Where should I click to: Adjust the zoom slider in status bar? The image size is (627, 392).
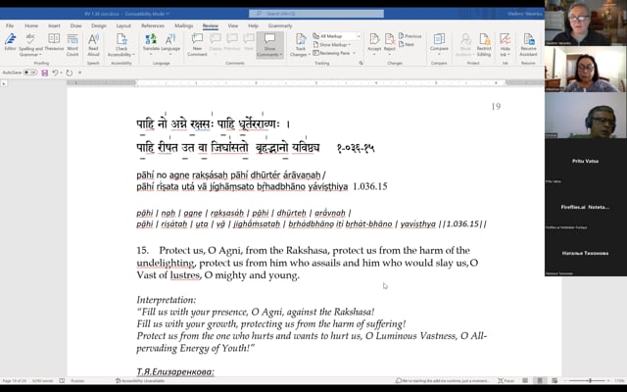click(590, 381)
